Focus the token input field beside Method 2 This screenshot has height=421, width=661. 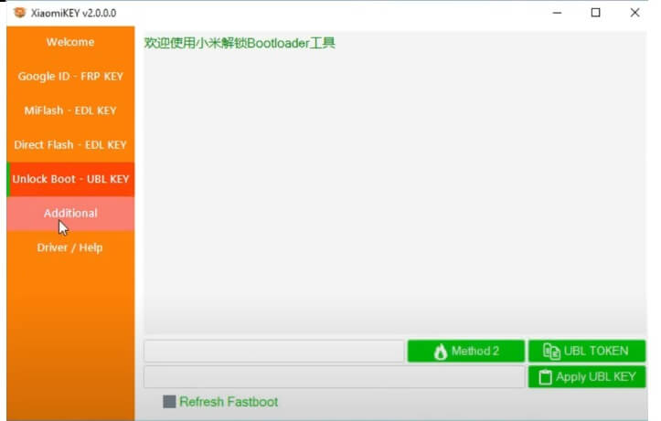pos(274,351)
